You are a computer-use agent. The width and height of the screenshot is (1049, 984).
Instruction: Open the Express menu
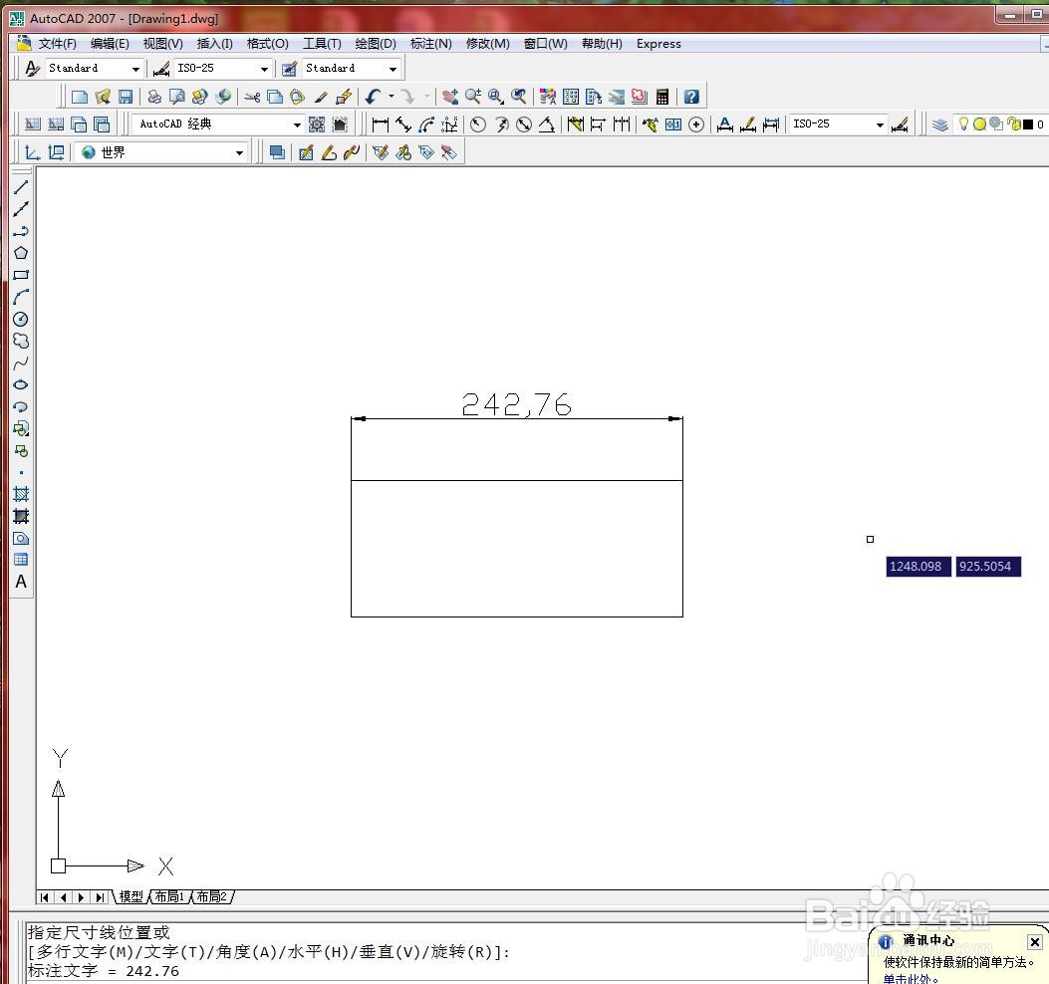tap(658, 44)
